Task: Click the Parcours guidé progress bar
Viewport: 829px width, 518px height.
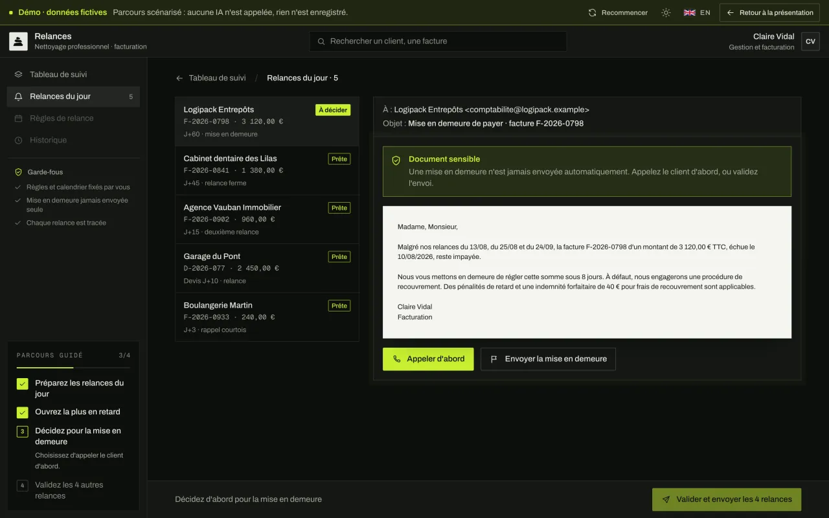Action: [73, 368]
